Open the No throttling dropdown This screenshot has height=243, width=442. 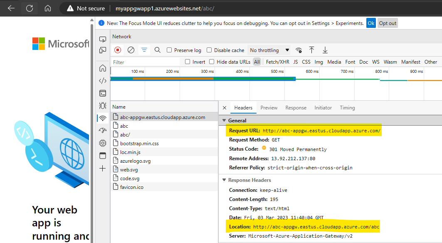pyautogui.click(x=269, y=50)
